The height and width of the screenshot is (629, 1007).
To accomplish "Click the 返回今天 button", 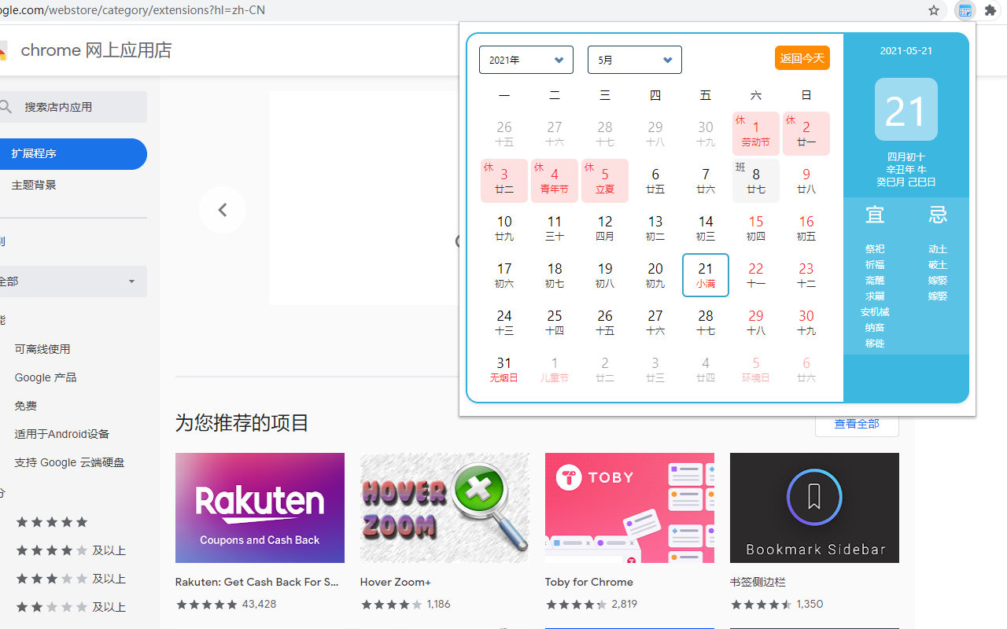I will (x=802, y=58).
